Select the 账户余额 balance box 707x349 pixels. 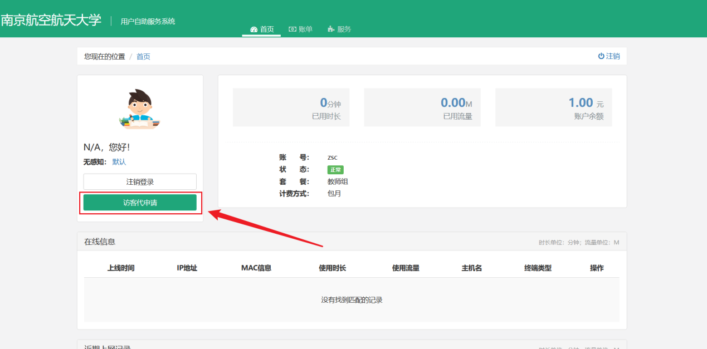click(x=553, y=107)
